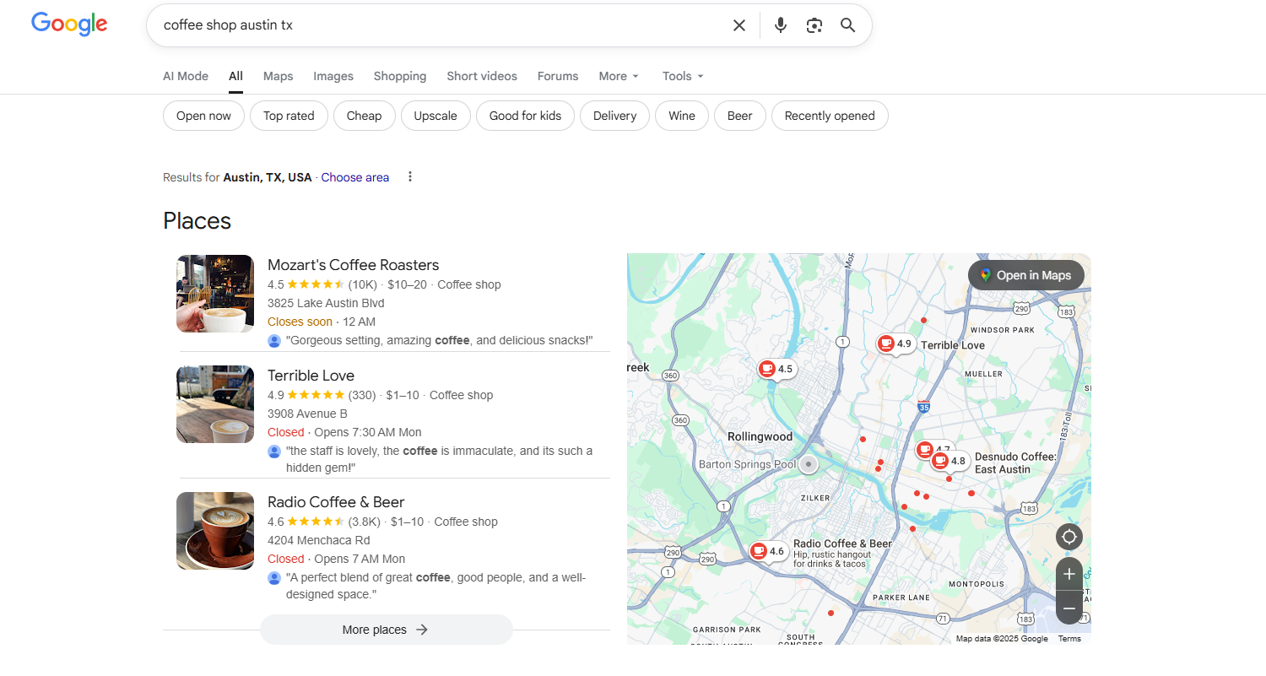Toggle the Top rated filter
The height and width of the screenshot is (676, 1266).
[289, 116]
